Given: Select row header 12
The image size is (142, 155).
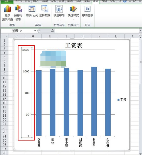Looking at the screenshot, I should point(4,86).
